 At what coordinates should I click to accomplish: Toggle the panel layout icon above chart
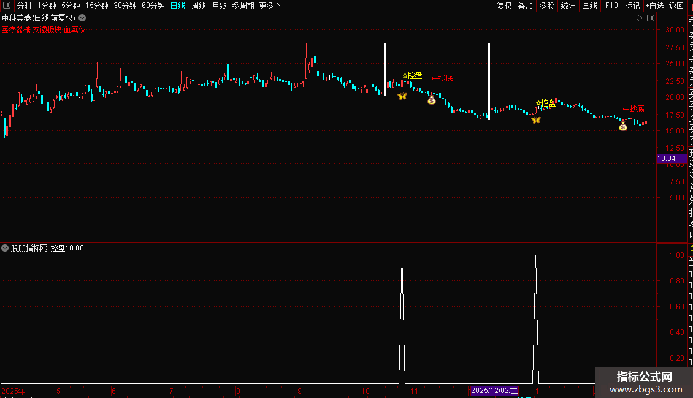[x=651, y=18]
